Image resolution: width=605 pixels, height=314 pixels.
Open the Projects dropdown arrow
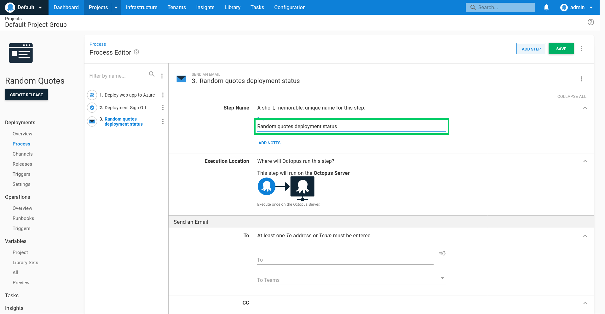pyautogui.click(x=116, y=7)
